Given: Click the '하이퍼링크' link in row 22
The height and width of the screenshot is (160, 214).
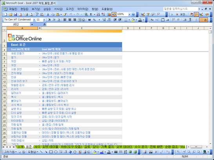Looking at the screenshot, I should click(17, 121).
